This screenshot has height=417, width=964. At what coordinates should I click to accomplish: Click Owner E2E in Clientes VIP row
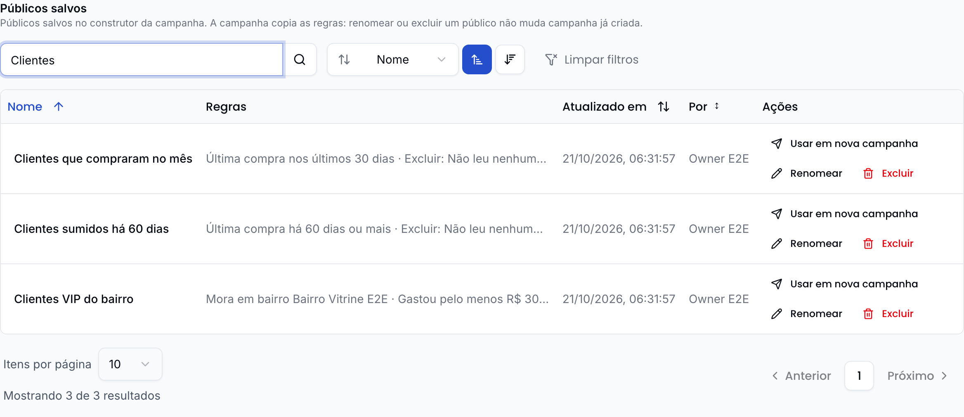pyautogui.click(x=718, y=299)
